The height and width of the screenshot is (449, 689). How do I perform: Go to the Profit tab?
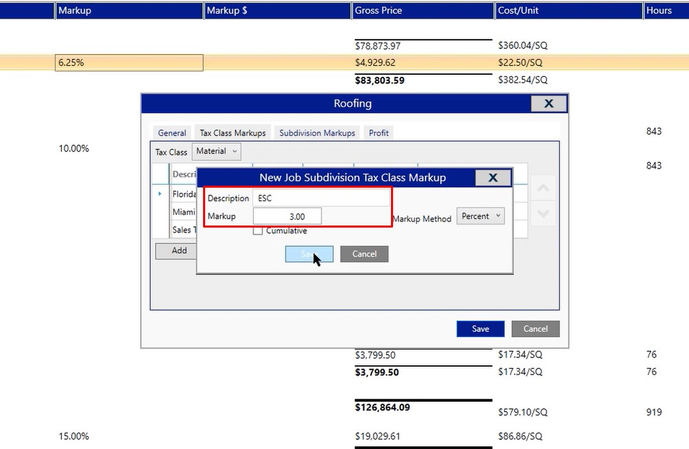tap(379, 133)
